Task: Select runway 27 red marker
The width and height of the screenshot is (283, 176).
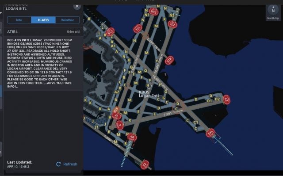Action: (x=227, y=99)
